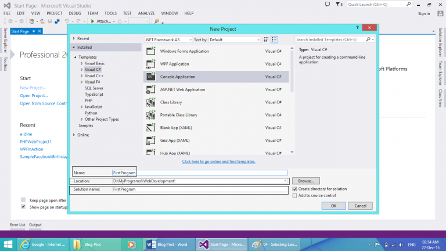Click the template list vertical scrollbar thumb
The image size is (446, 251).
point(292,72)
